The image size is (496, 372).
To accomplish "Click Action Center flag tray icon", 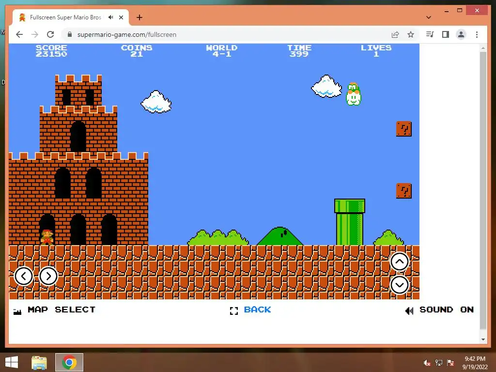I will [x=450, y=363].
